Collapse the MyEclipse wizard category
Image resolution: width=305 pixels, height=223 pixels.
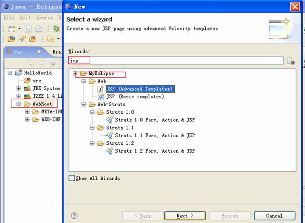75,74
